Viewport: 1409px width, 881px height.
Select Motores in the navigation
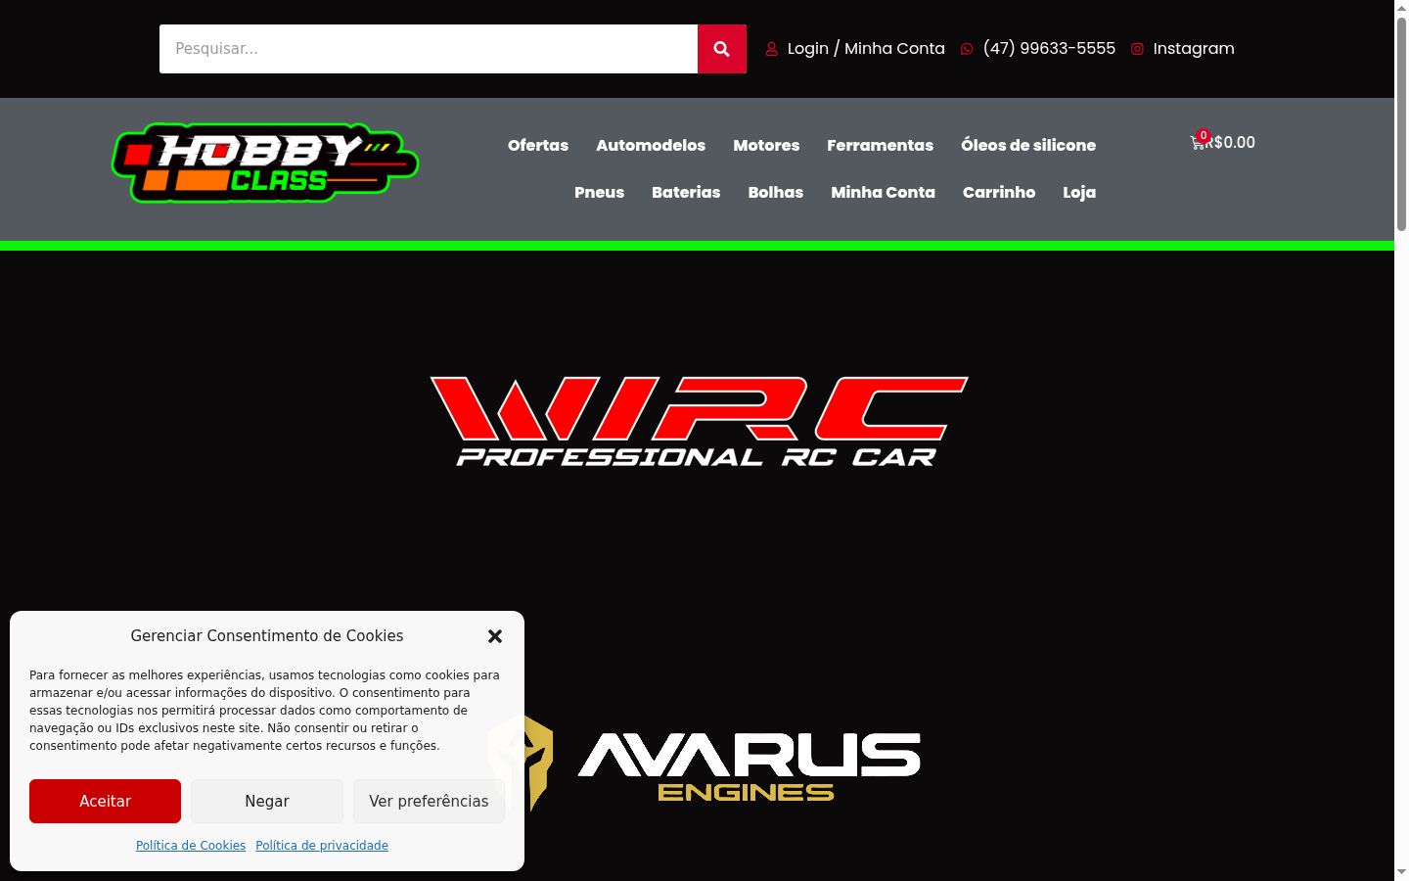click(766, 145)
